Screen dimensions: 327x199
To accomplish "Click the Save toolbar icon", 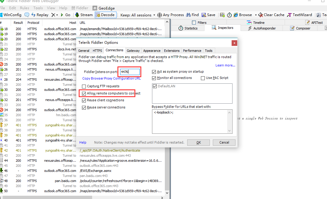I will click(x=204, y=15).
